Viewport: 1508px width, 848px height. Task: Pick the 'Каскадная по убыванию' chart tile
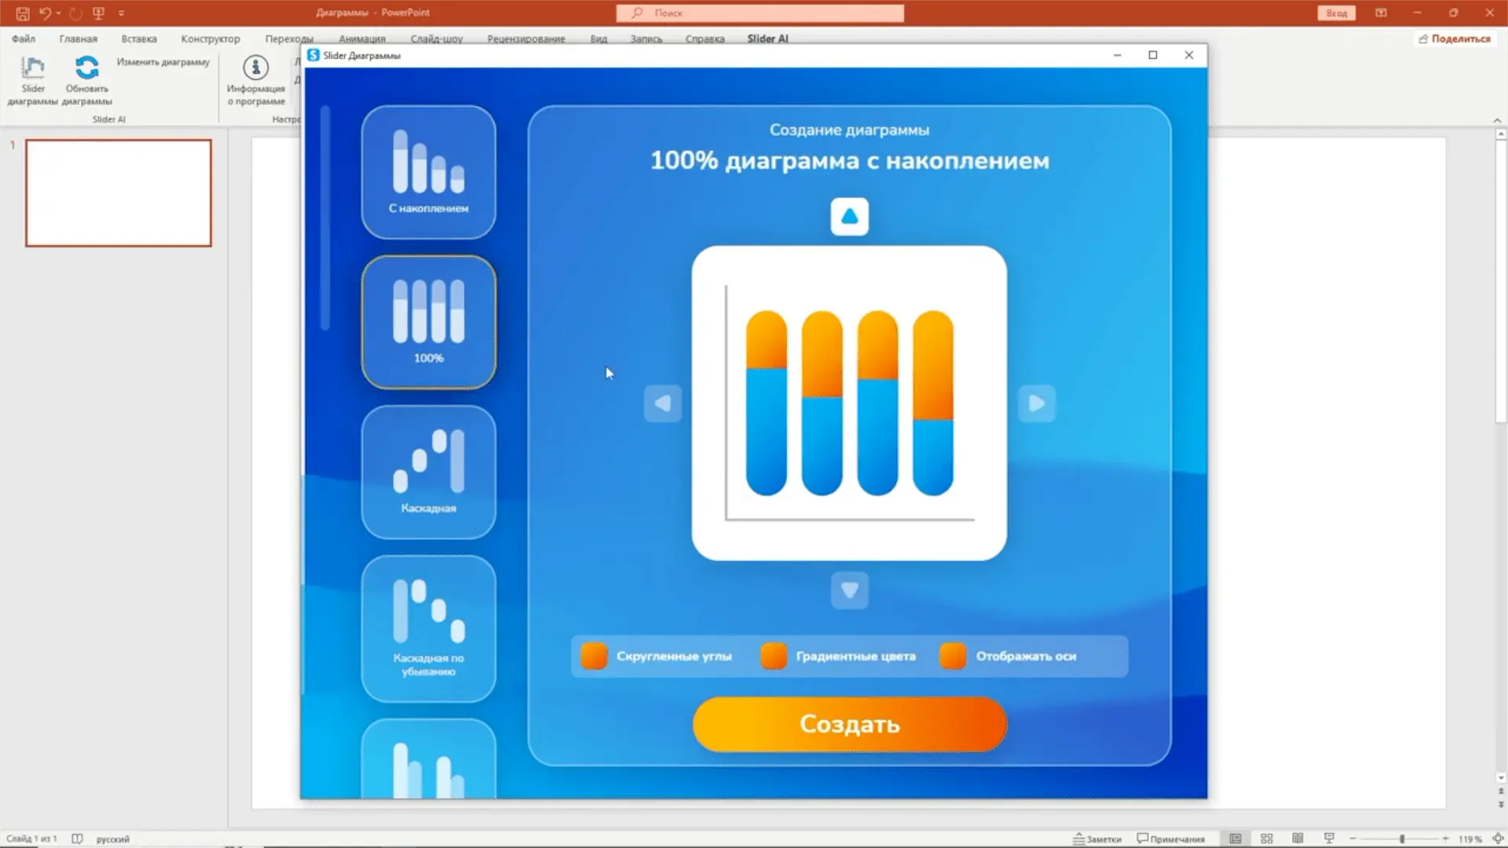point(428,627)
